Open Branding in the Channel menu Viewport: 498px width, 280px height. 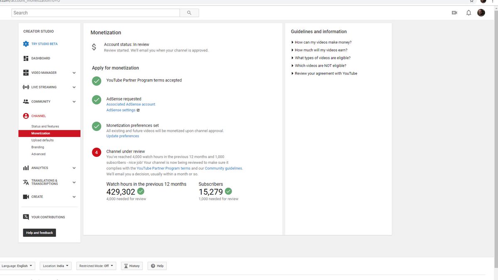pos(37,147)
